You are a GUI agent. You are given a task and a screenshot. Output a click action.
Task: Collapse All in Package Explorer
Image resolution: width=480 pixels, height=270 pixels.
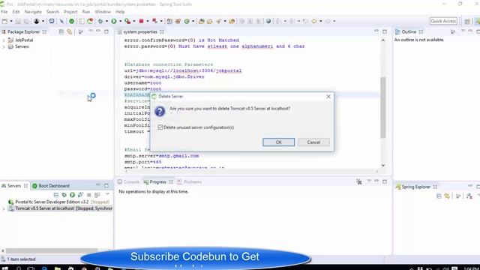(x=61, y=31)
